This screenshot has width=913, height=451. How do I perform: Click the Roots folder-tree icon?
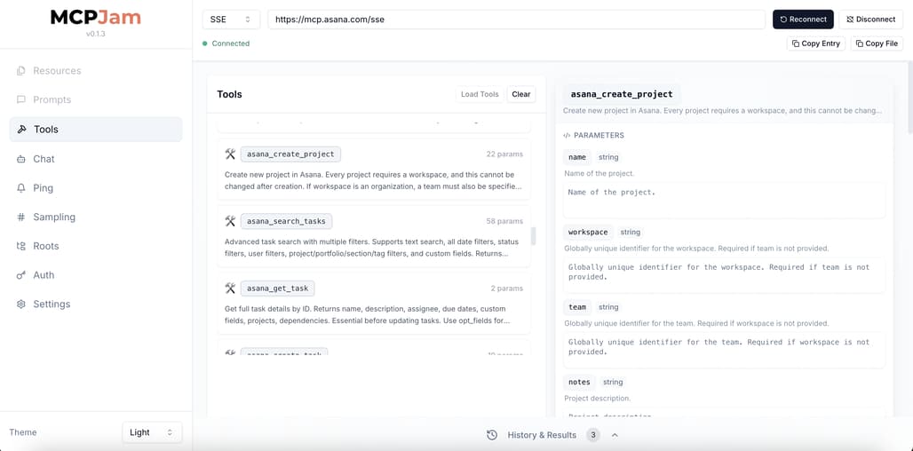[21, 246]
